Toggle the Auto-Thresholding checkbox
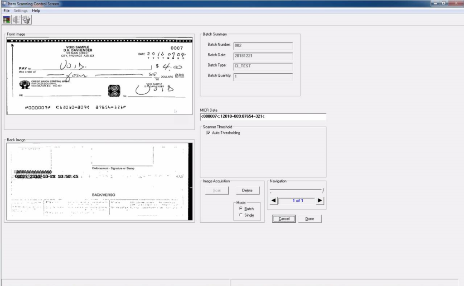464x286 pixels. pos(208,133)
